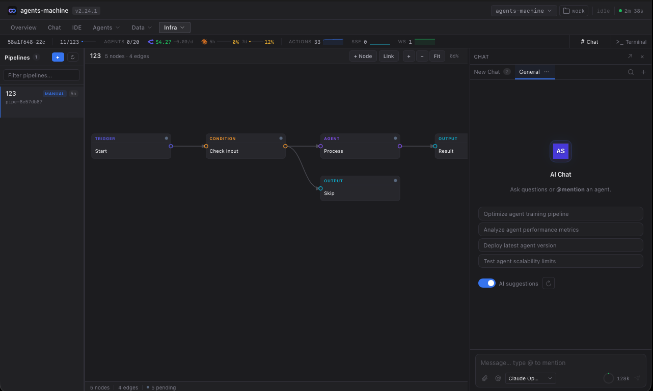Click the chat search magnifier icon
This screenshot has height=391, width=653.
(631, 72)
